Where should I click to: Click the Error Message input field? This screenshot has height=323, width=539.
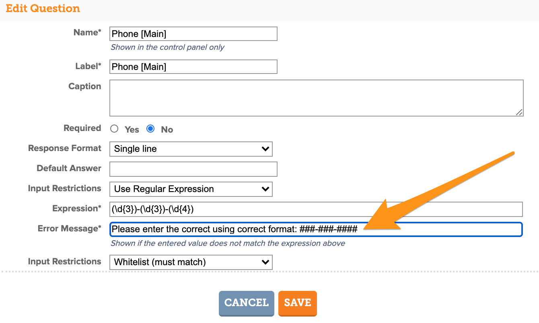tap(316, 229)
